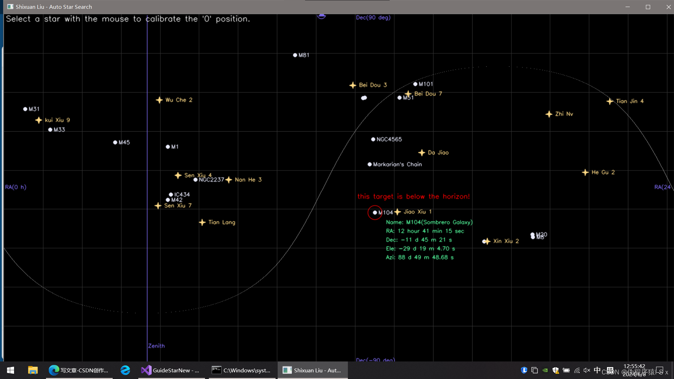Select the NGC4565 object dot
Screen dimensions: 674x379
click(373, 139)
